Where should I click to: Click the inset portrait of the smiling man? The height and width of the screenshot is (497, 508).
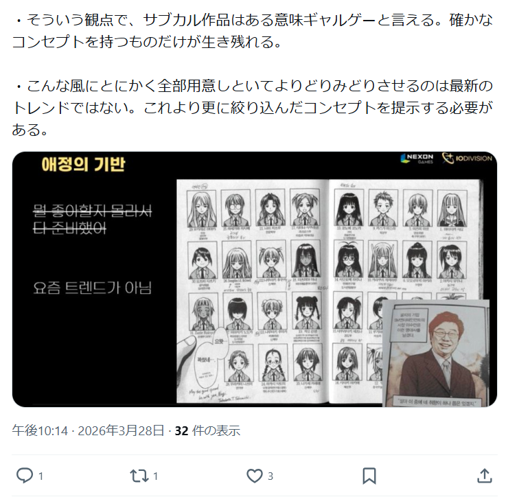coord(436,353)
